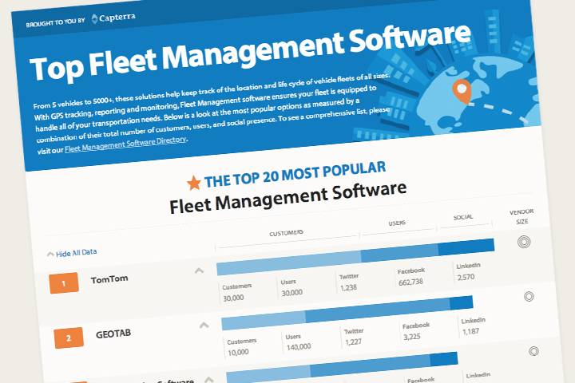575x383 pixels.
Task: Select the GEOTAB vendor name
Action: coord(113,334)
